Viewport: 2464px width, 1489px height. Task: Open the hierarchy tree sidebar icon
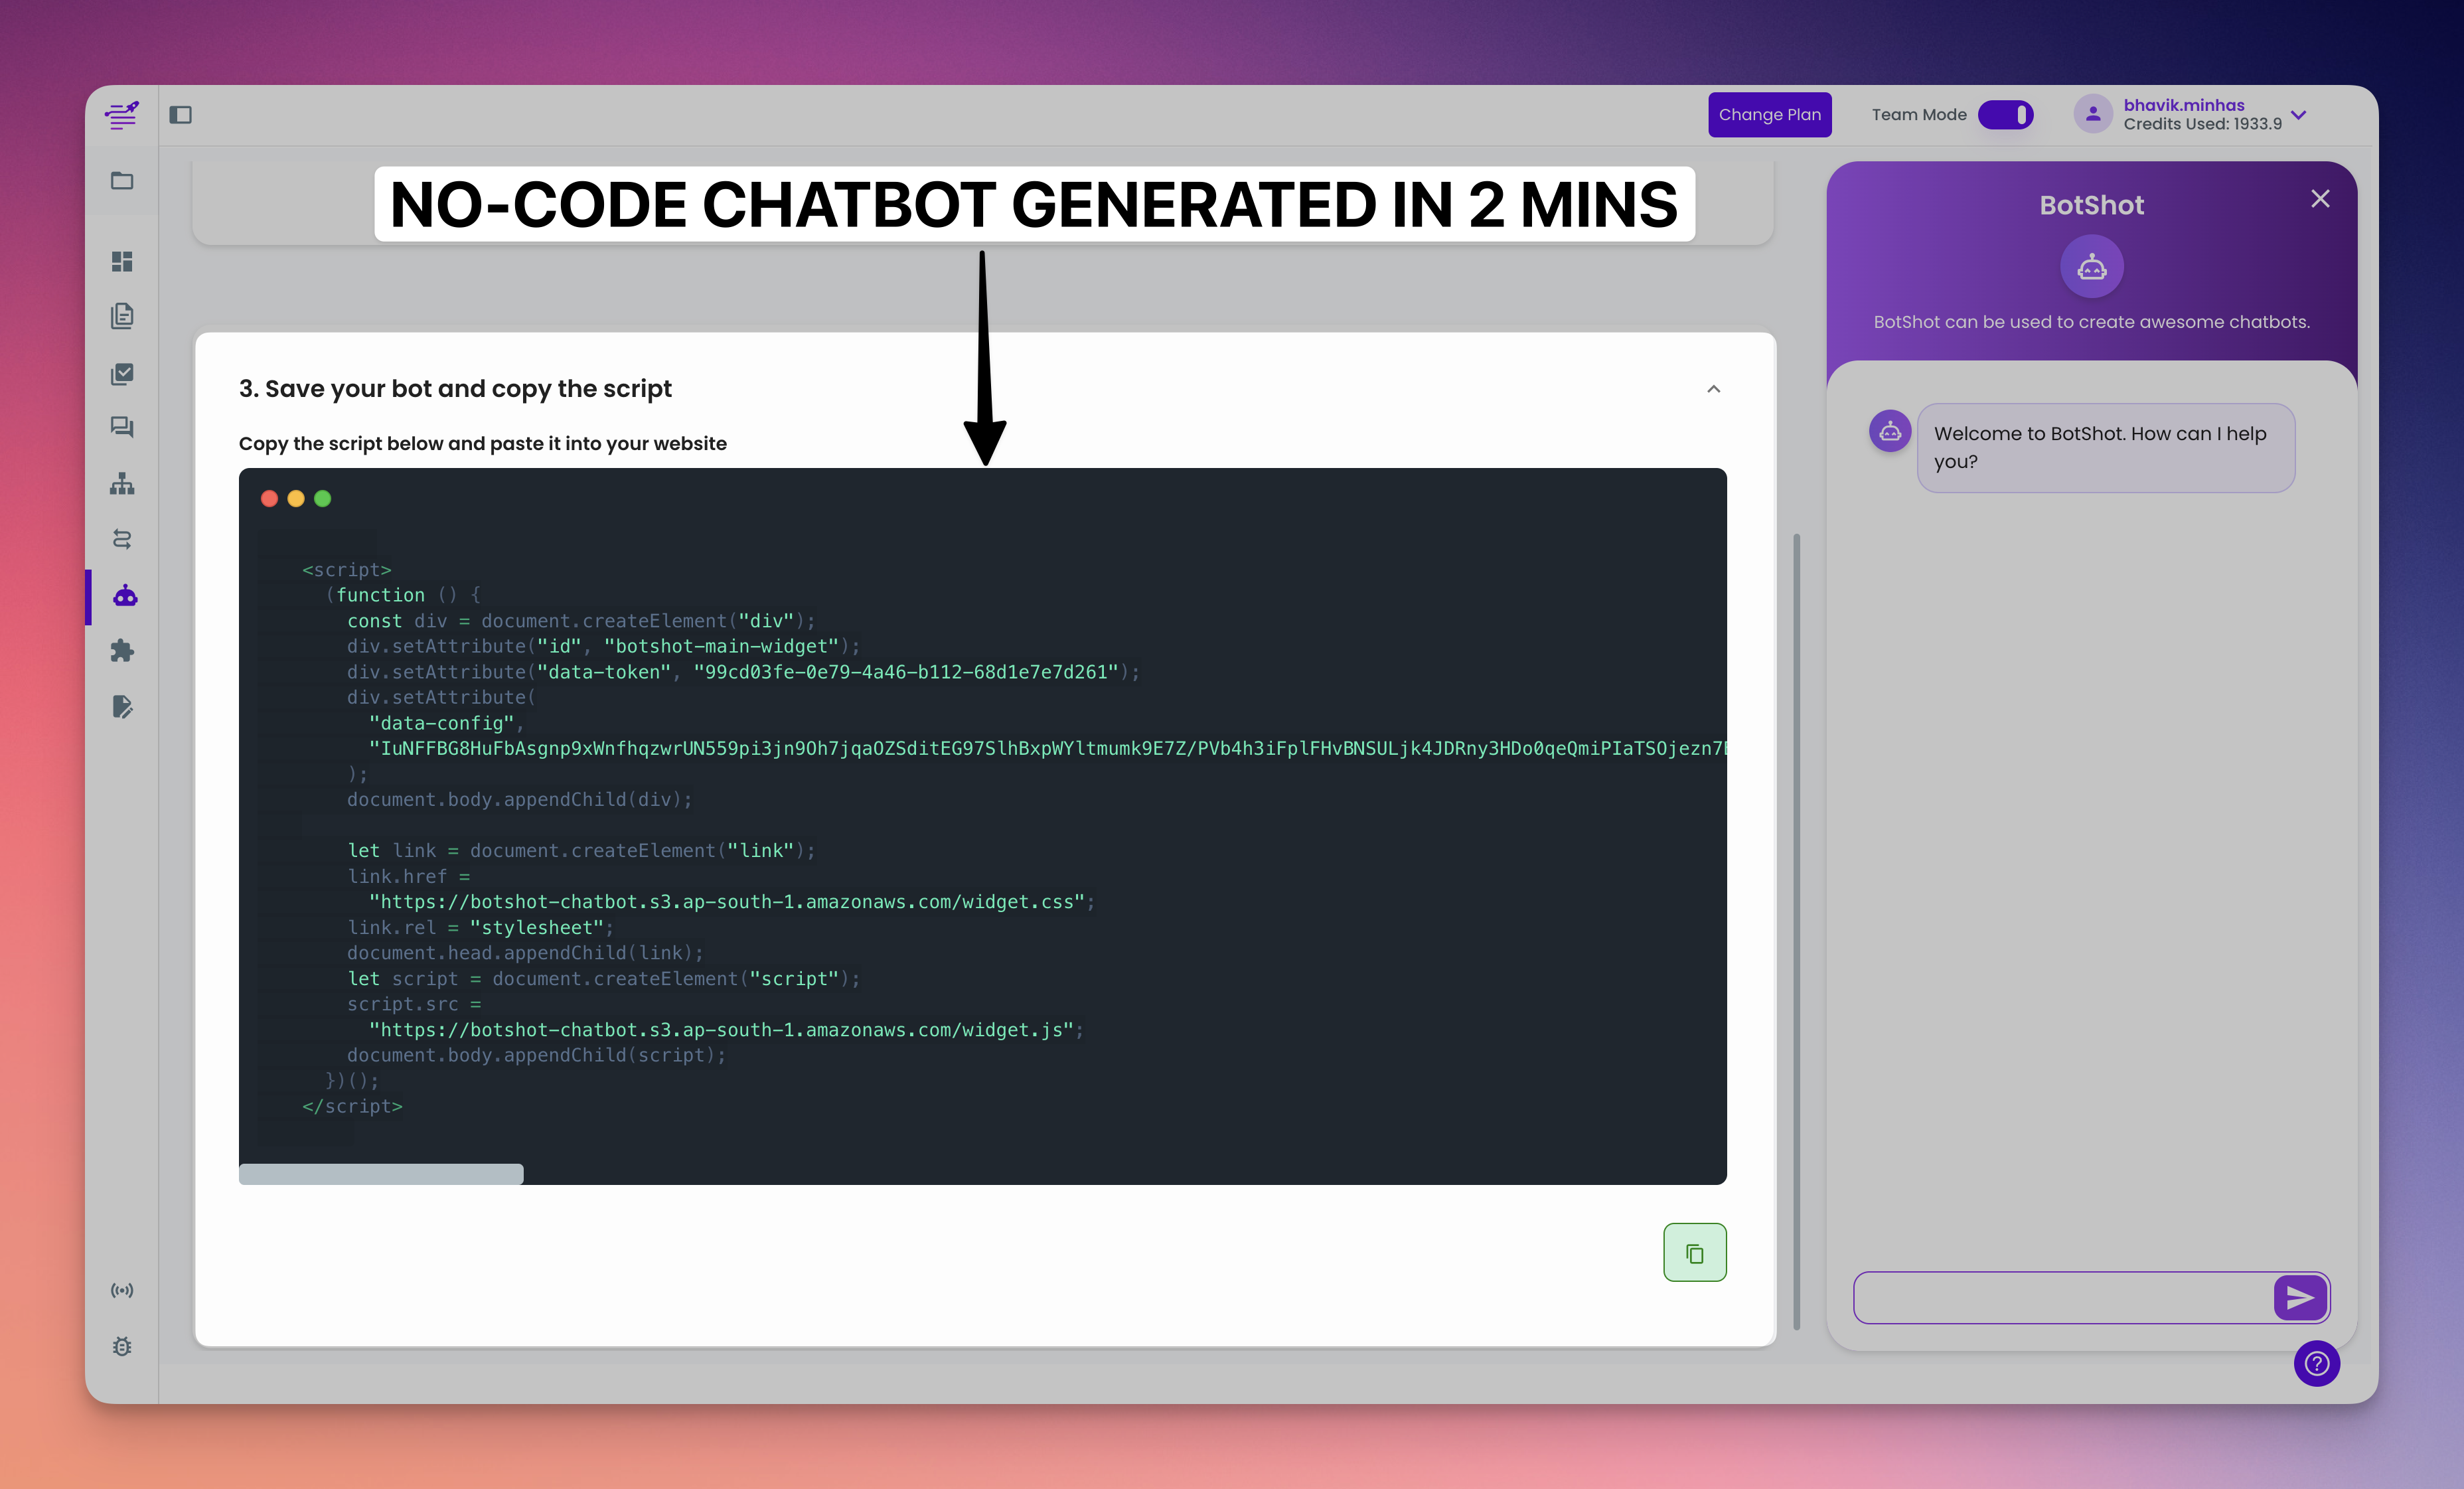[122, 484]
